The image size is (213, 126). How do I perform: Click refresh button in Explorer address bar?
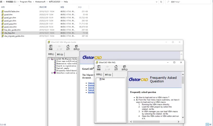(x=161, y=2)
